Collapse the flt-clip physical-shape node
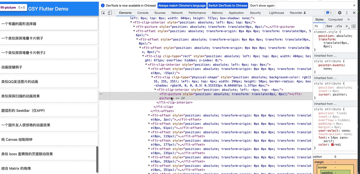The width and height of the screenshot is (360, 174). point(152,77)
